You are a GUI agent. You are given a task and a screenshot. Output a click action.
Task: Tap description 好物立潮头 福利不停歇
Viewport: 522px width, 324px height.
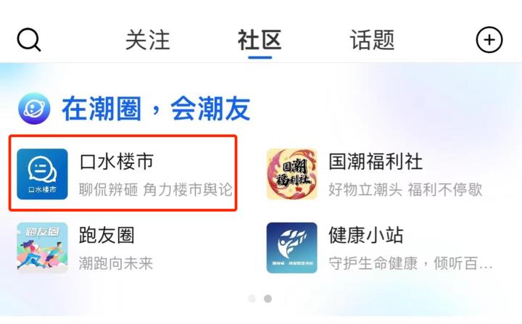click(x=405, y=190)
